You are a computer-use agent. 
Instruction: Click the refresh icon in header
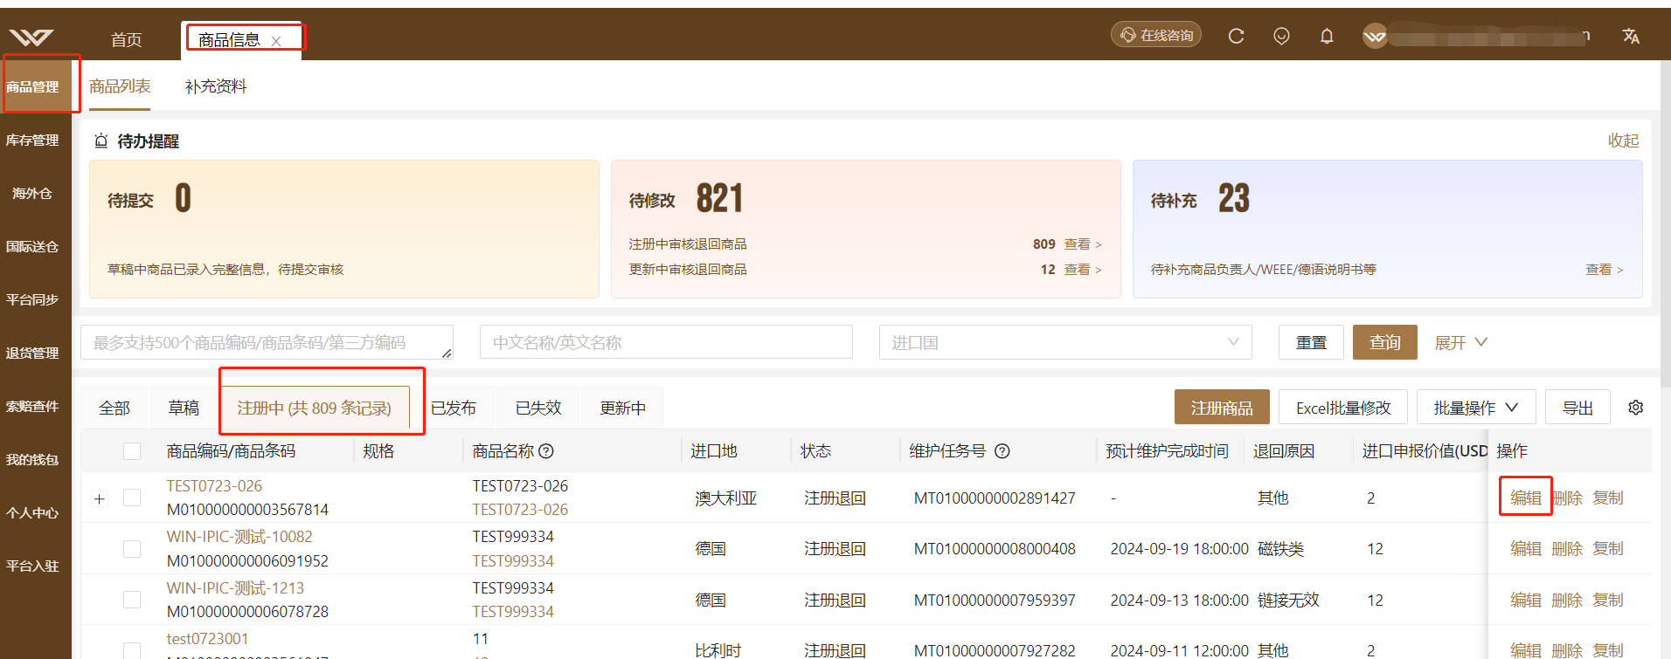click(1236, 36)
